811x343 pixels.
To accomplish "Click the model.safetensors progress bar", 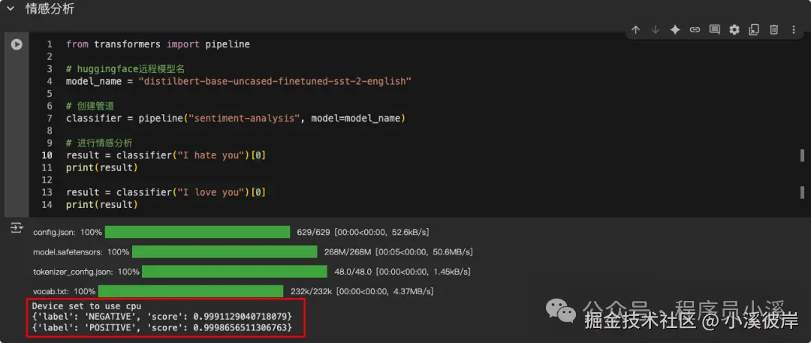I will click(225, 251).
